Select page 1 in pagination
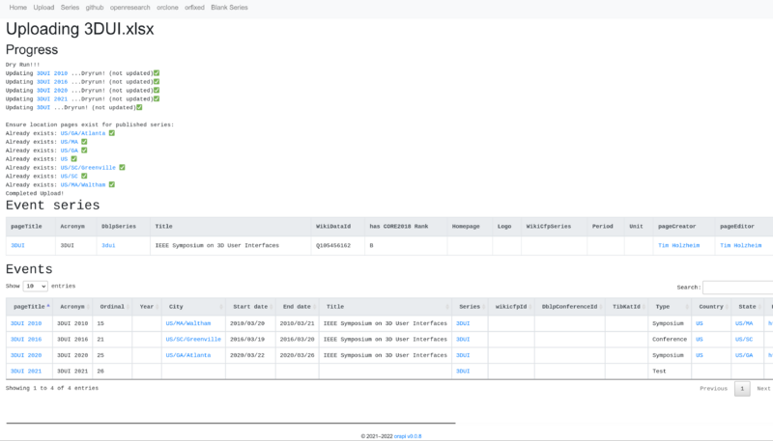 coord(742,389)
